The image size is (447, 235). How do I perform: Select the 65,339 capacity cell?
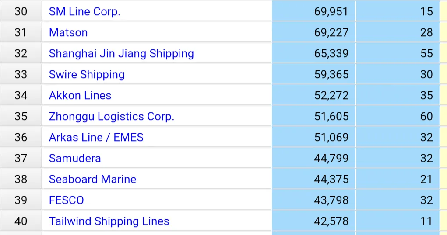[314, 53]
